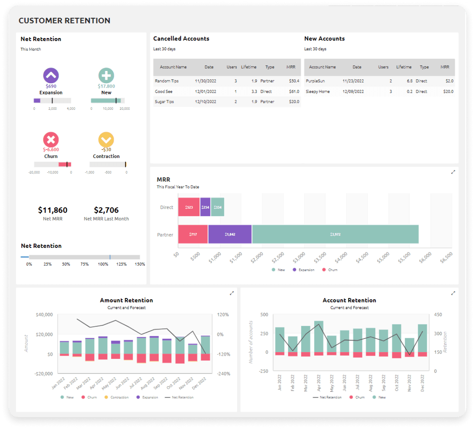Click the $690 Expansion amount

pyautogui.click(x=51, y=86)
